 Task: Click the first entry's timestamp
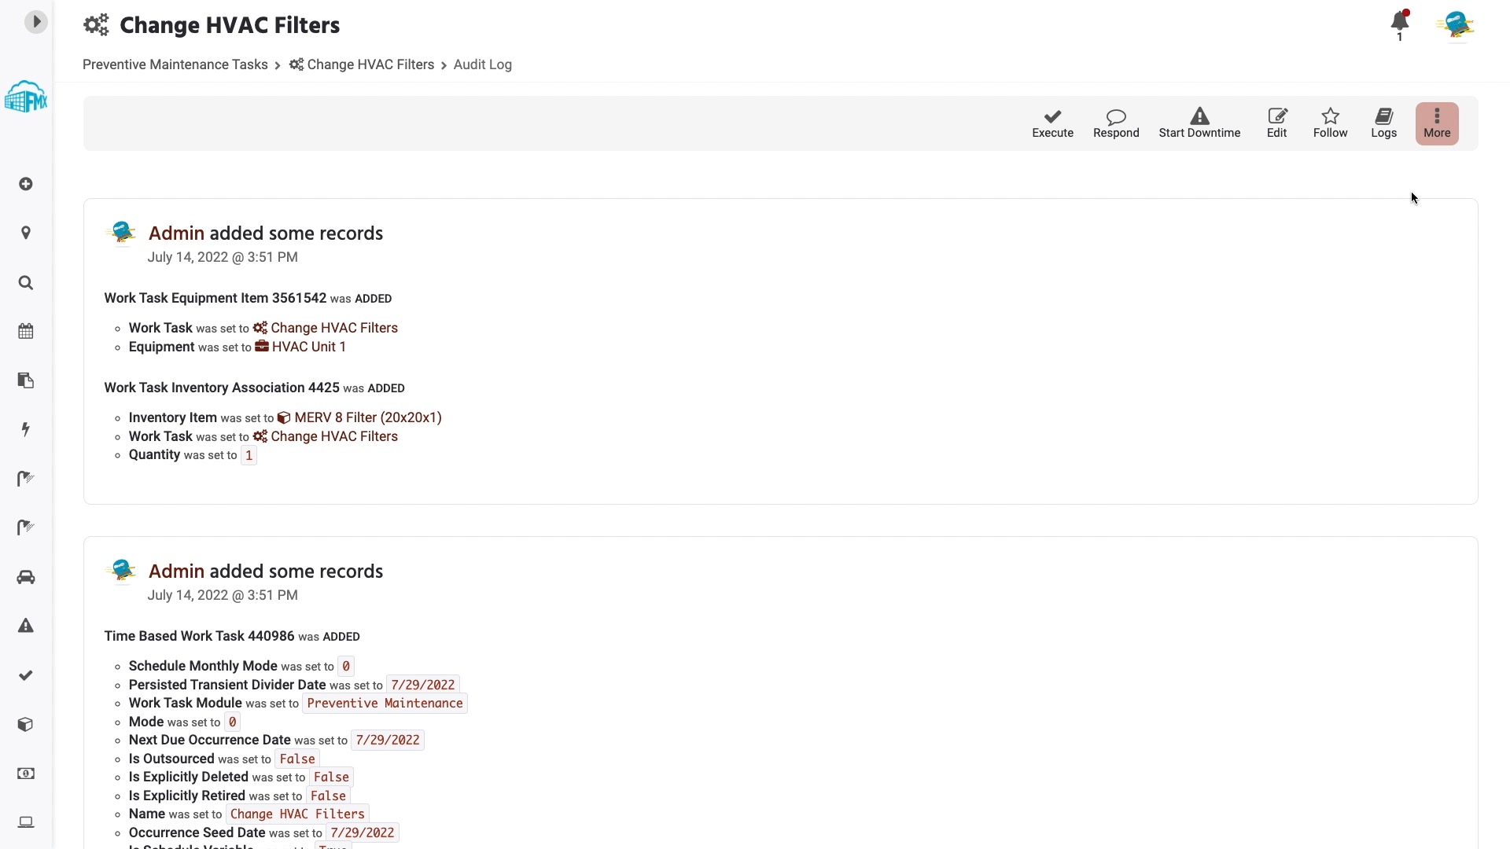pyautogui.click(x=223, y=257)
